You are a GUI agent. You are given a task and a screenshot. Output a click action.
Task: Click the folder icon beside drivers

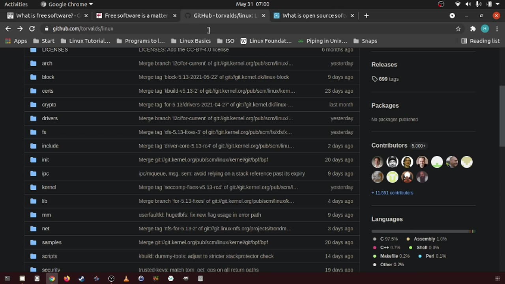click(x=34, y=118)
